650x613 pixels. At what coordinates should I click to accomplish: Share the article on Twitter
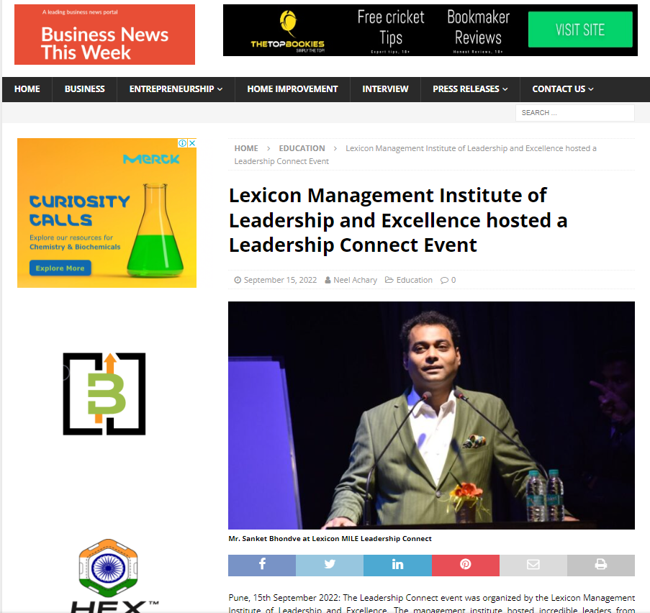pyautogui.click(x=330, y=565)
